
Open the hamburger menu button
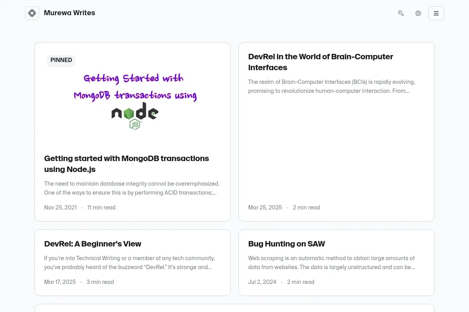pos(436,13)
